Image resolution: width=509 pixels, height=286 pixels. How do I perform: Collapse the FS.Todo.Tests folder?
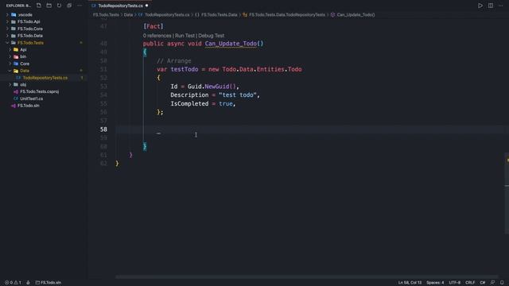click(x=7, y=43)
